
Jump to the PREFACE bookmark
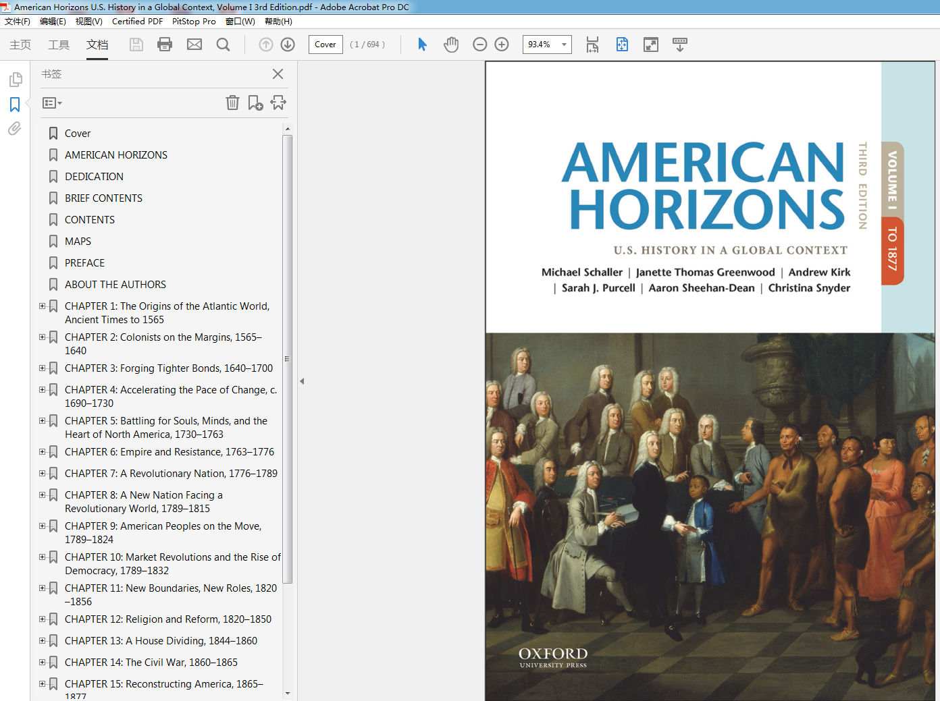[x=84, y=263]
